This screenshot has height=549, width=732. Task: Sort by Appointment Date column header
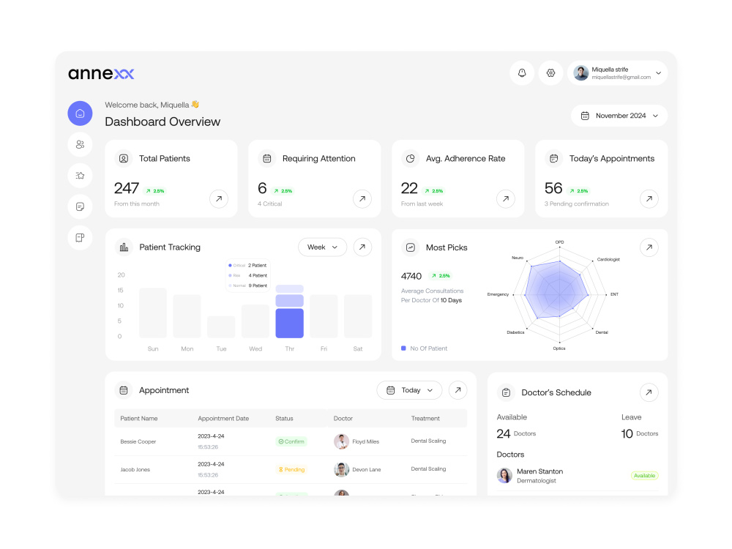pos(223,418)
